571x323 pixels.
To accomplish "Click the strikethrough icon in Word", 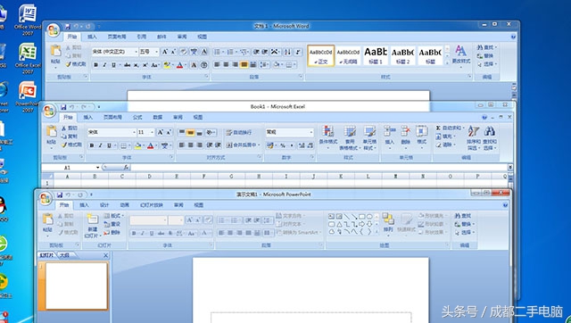I will click(x=127, y=65).
